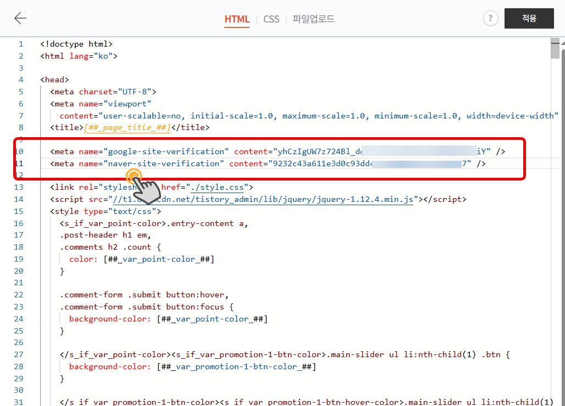
Task: Click the .comment-form .submit button:hover, line
Action: (144, 295)
